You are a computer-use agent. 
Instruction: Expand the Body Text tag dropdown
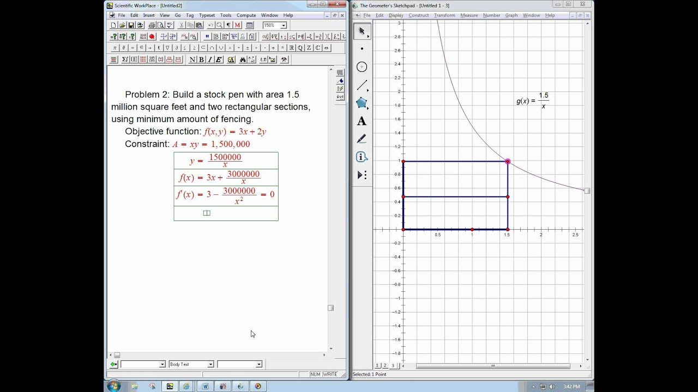pyautogui.click(x=210, y=364)
